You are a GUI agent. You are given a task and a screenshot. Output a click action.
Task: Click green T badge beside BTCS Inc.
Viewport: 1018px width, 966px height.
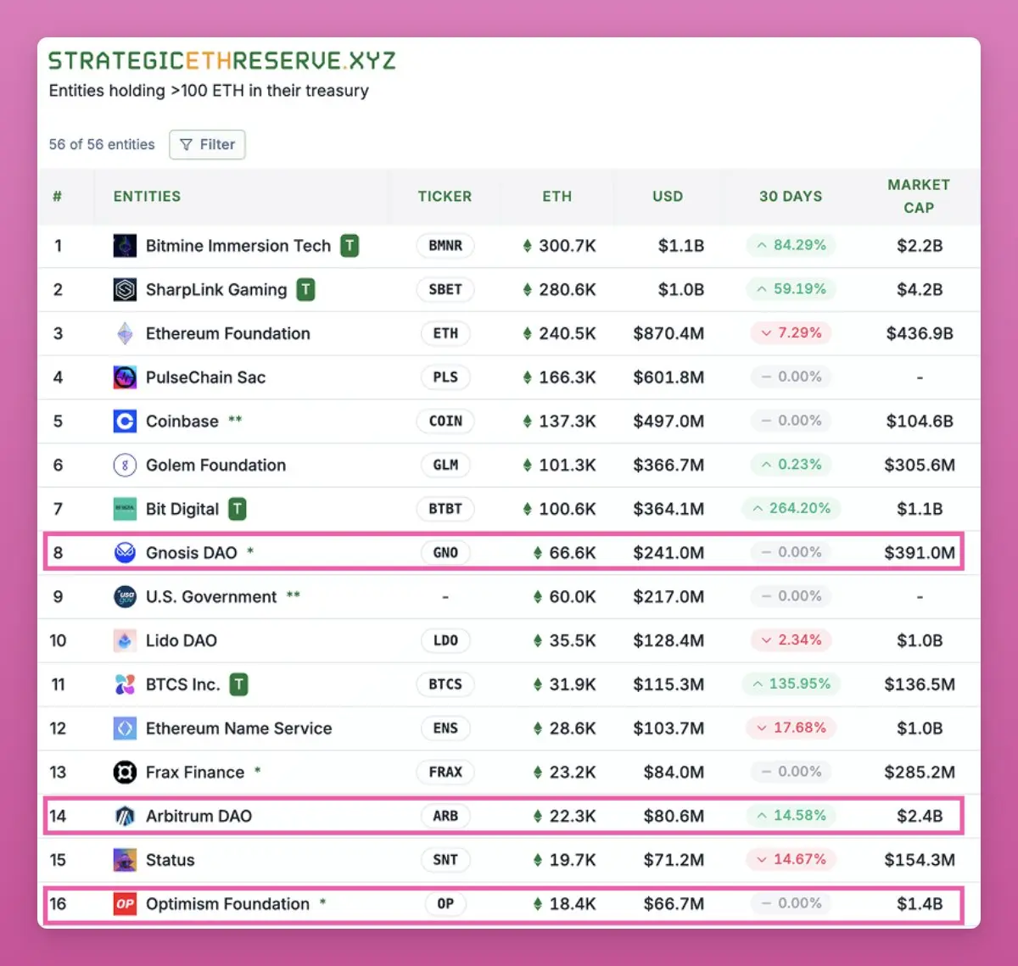click(x=239, y=684)
